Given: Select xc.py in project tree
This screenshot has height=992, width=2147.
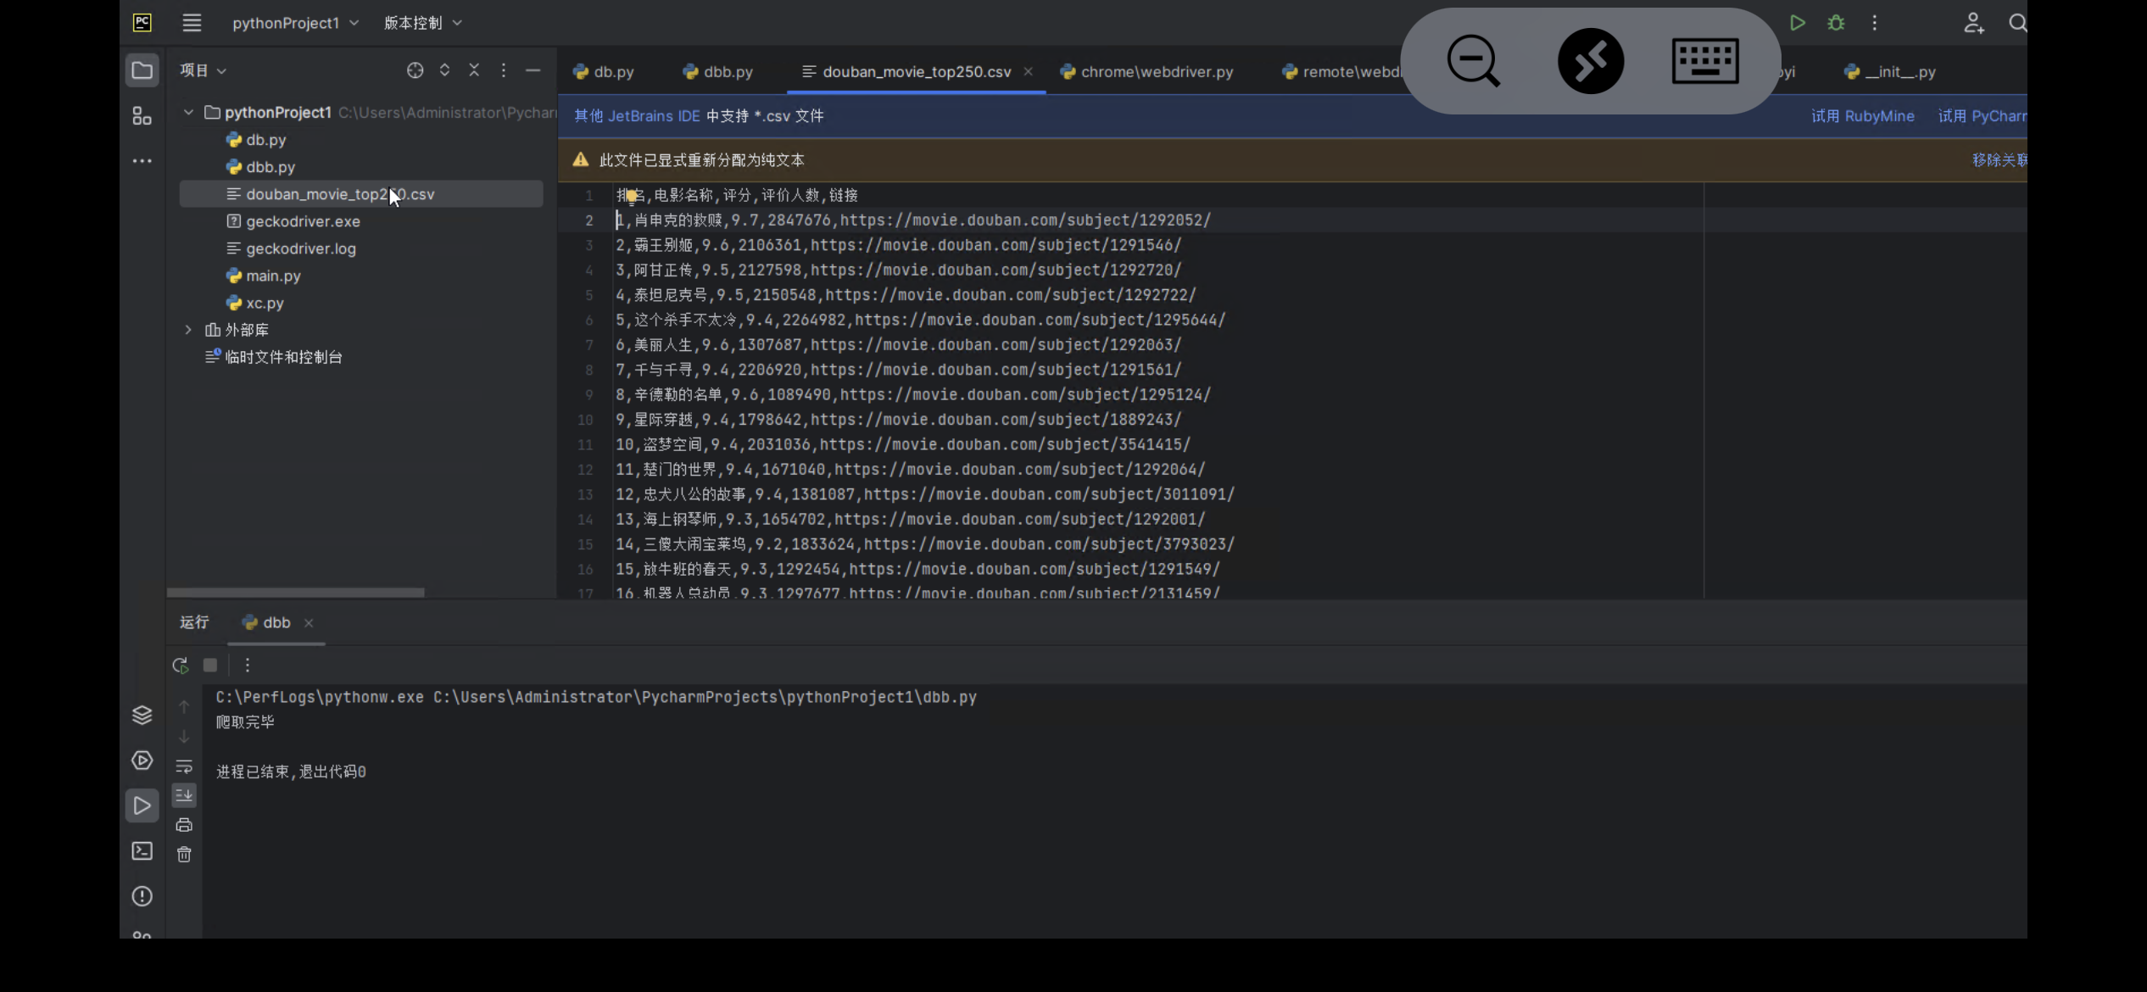Looking at the screenshot, I should point(361,303).
